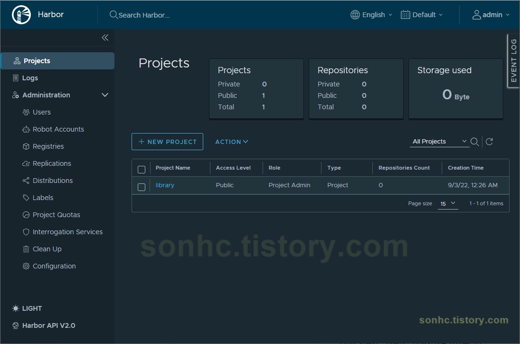520x344 pixels.
Task: Open Replications in the sidebar
Action: (52, 163)
